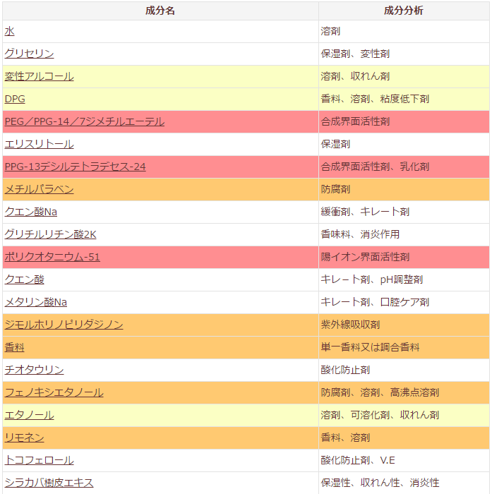Screen dimensions: 492x494
Task: Open the トコフェロール link
Action: [39, 461]
